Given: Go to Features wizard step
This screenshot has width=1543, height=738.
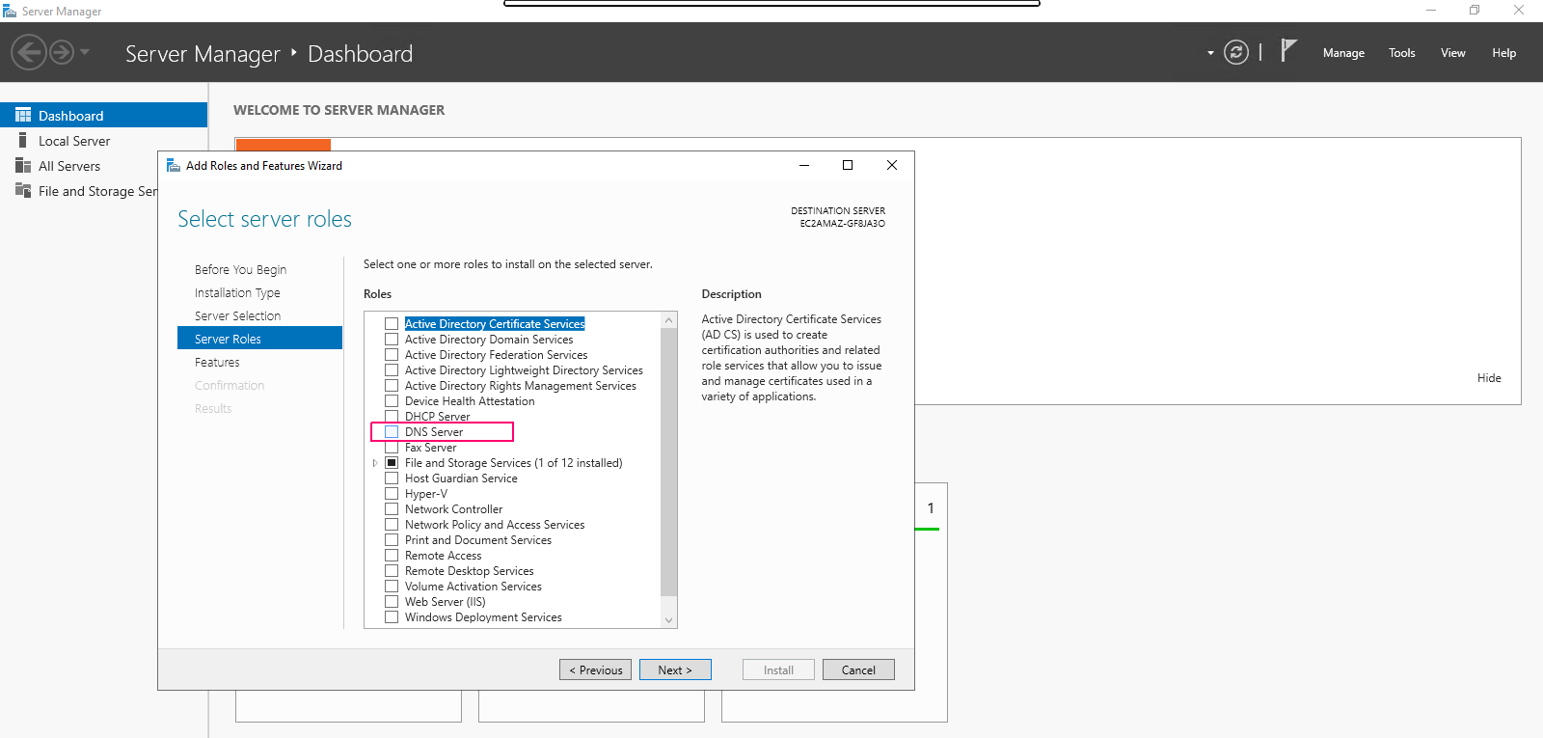Looking at the screenshot, I should [x=217, y=362].
